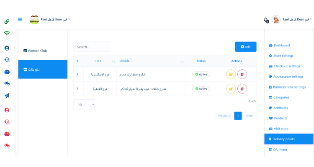Open the notifications bell icon
The width and height of the screenshot is (314, 167).
tap(266, 20)
